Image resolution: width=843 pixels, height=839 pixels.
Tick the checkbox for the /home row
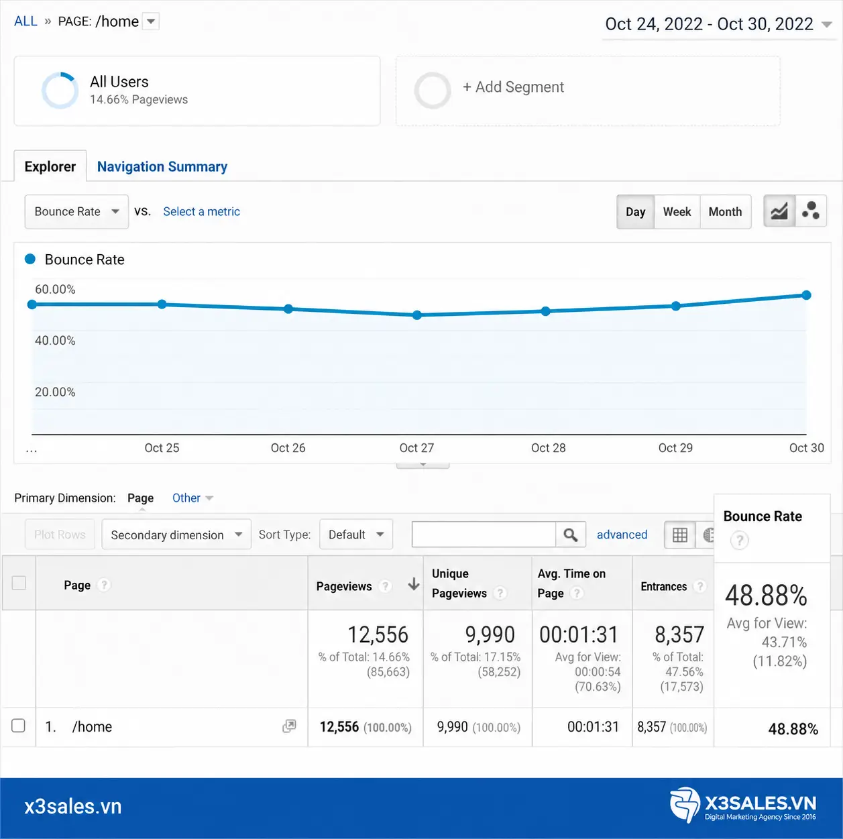coord(19,726)
